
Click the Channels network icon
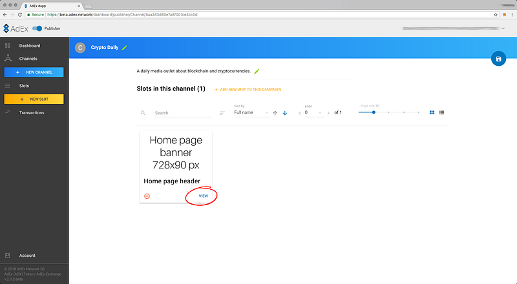tap(8, 58)
